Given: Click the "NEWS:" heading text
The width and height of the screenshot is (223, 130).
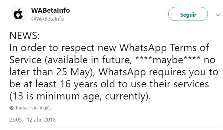Looking at the screenshot, I should (x=25, y=37).
